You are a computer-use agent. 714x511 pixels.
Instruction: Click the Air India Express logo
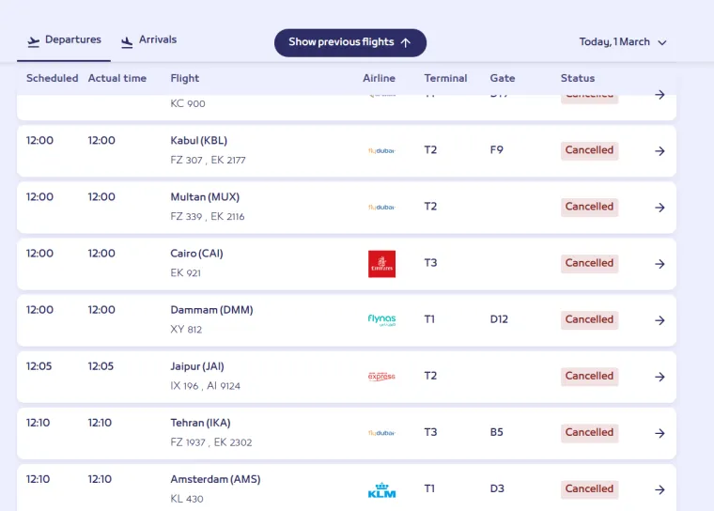[381, 377]
